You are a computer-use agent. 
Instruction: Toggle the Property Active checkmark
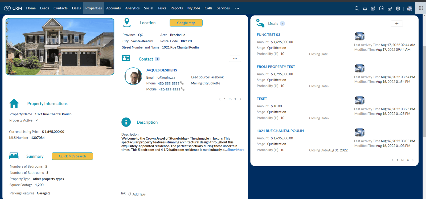click(37, 120)
